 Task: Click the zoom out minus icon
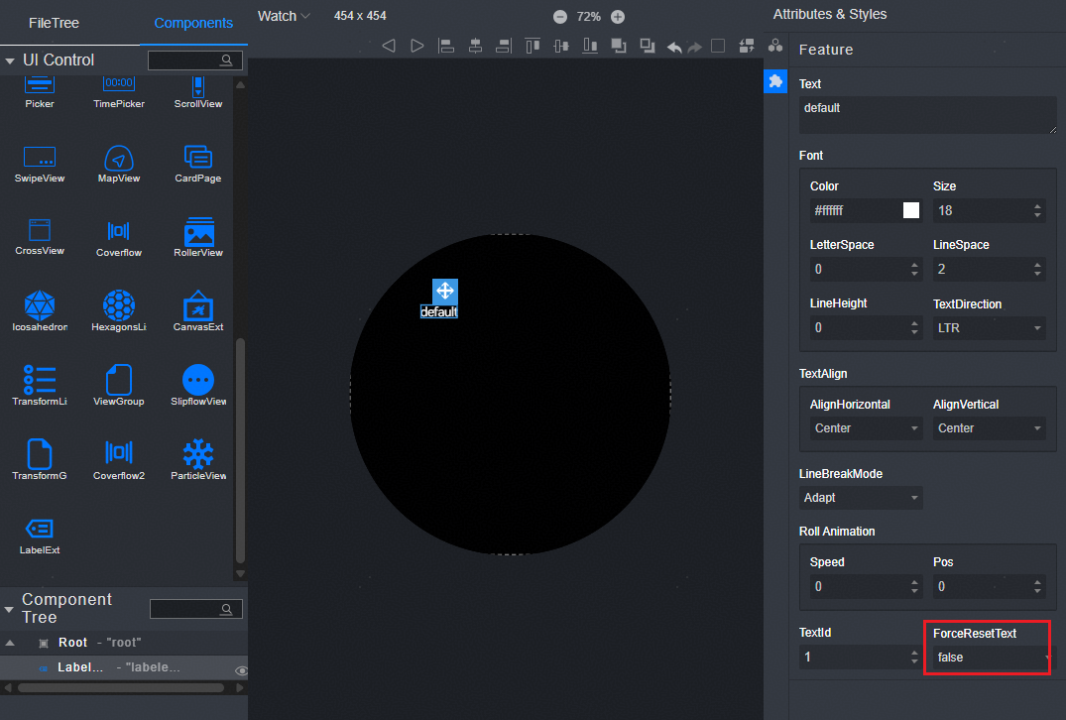(x=560, y=17)
